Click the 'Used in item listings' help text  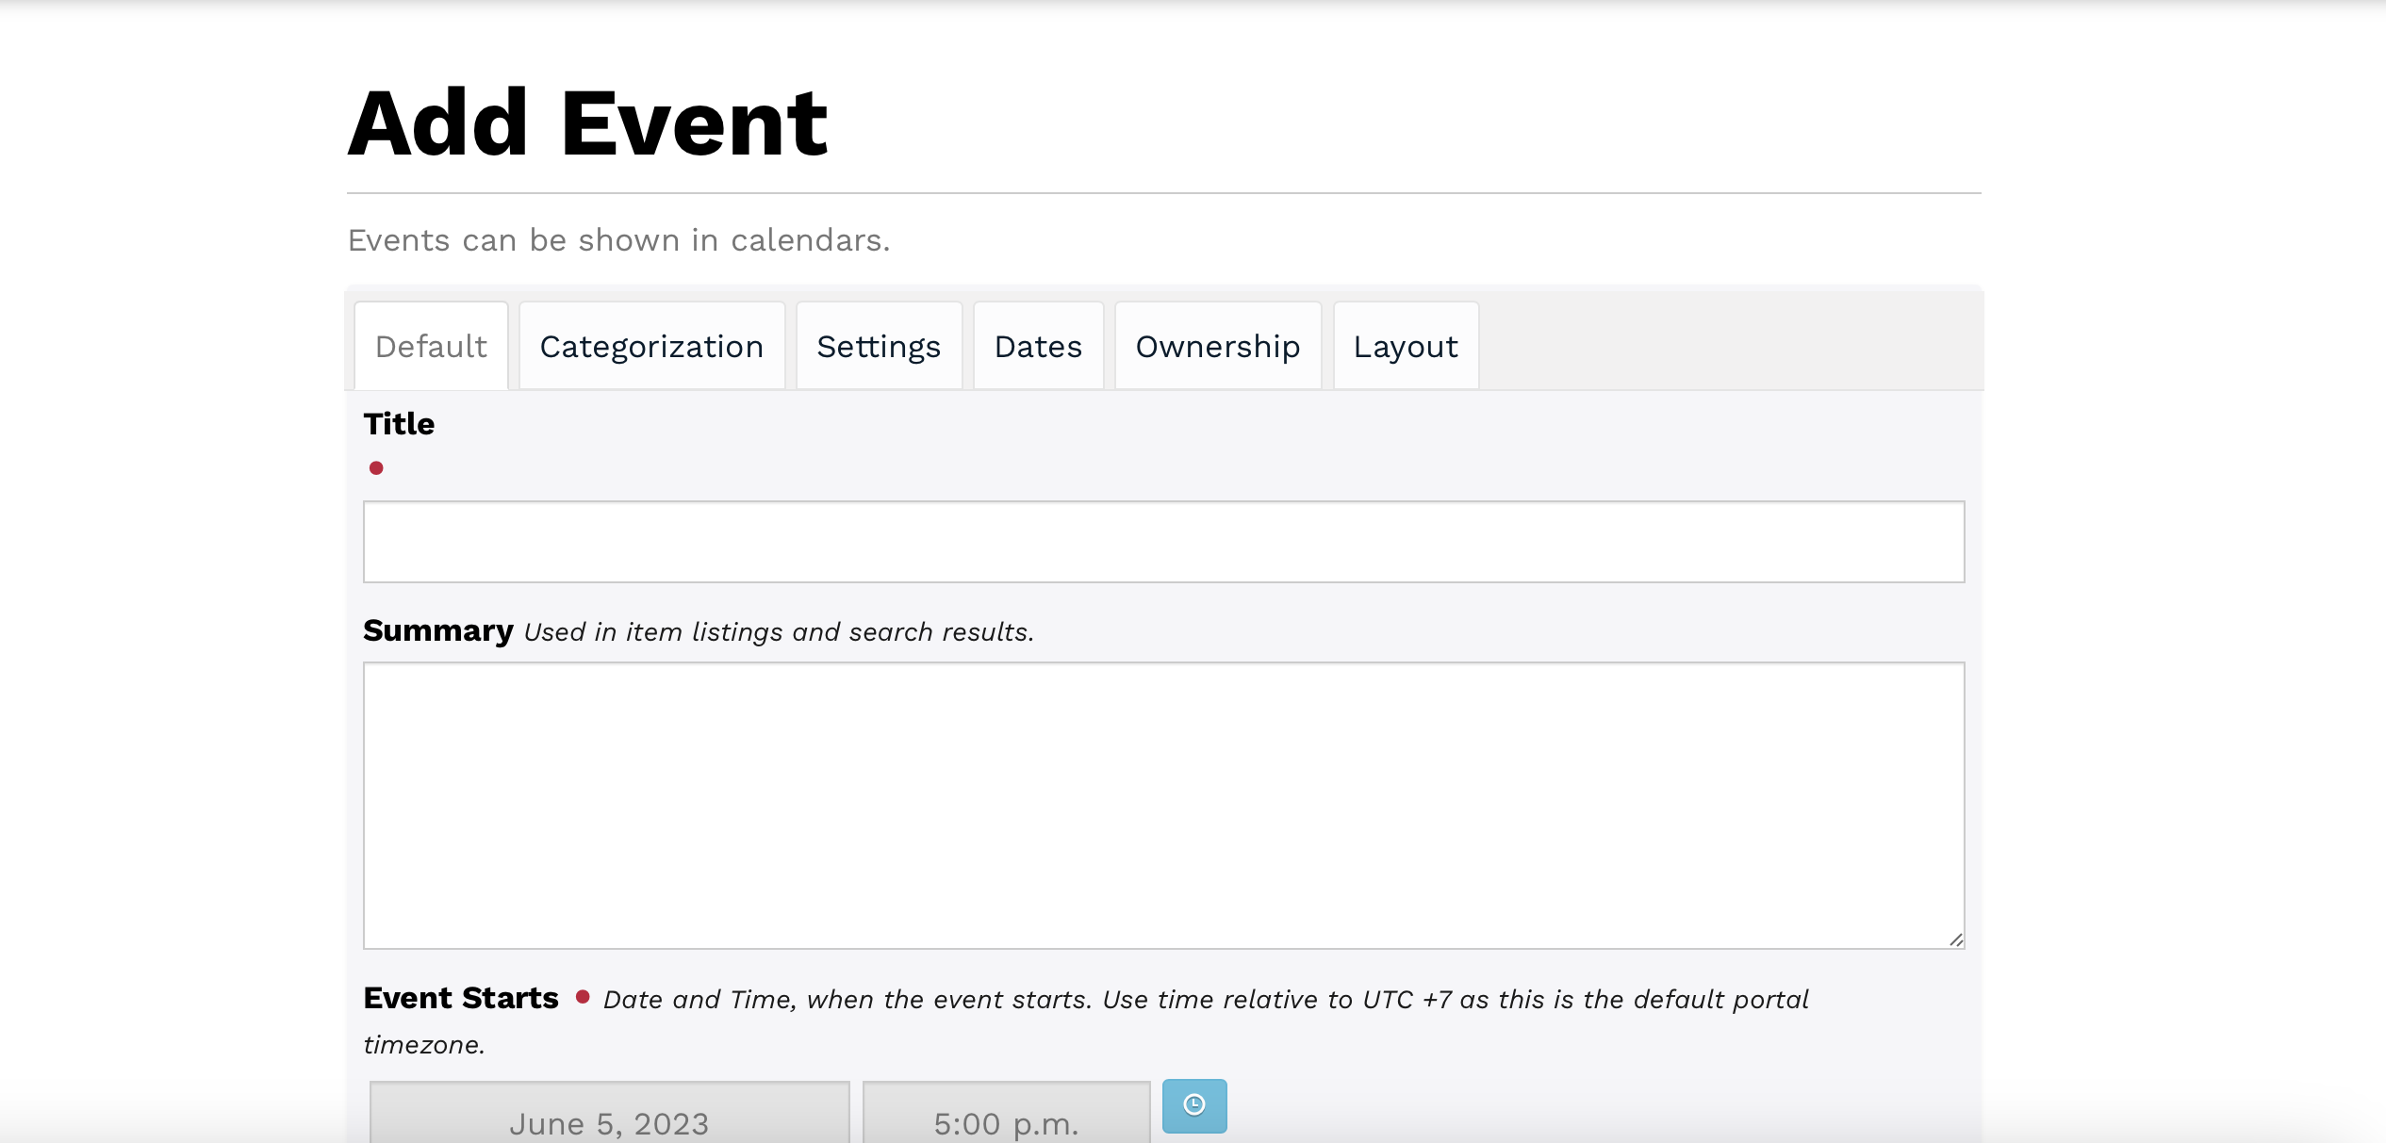point(779,632)
